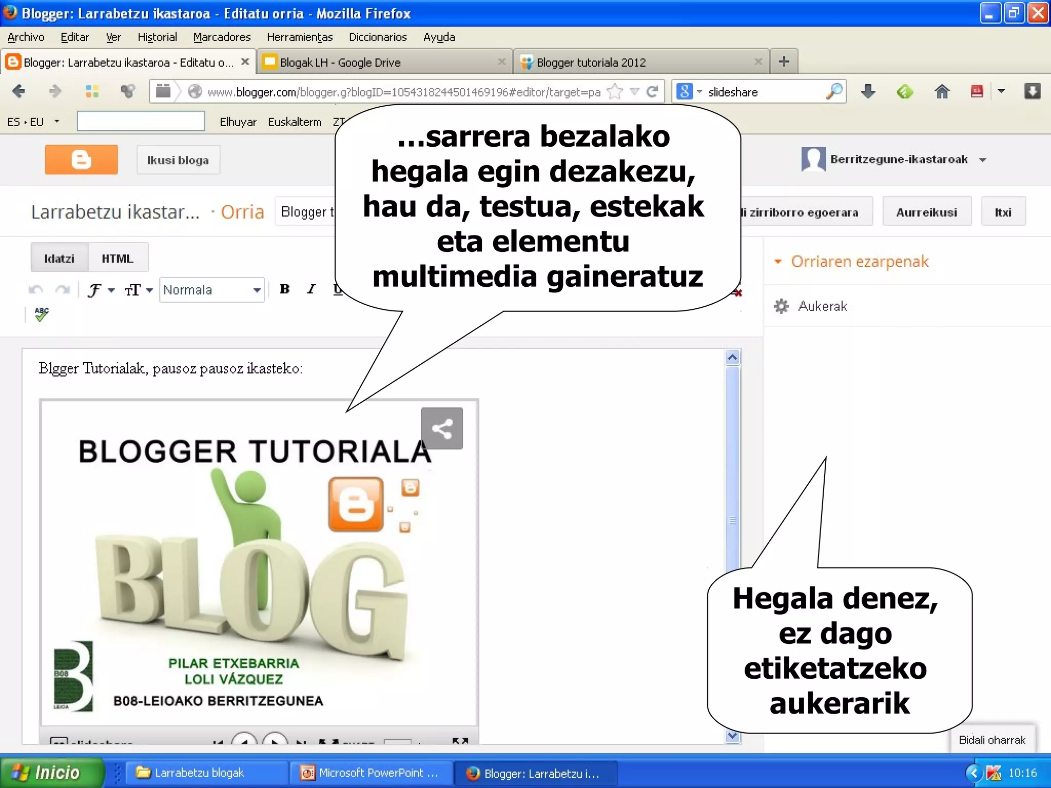Click the Firefox forward arrow button
1051x788 pixels.
(54, 91)
